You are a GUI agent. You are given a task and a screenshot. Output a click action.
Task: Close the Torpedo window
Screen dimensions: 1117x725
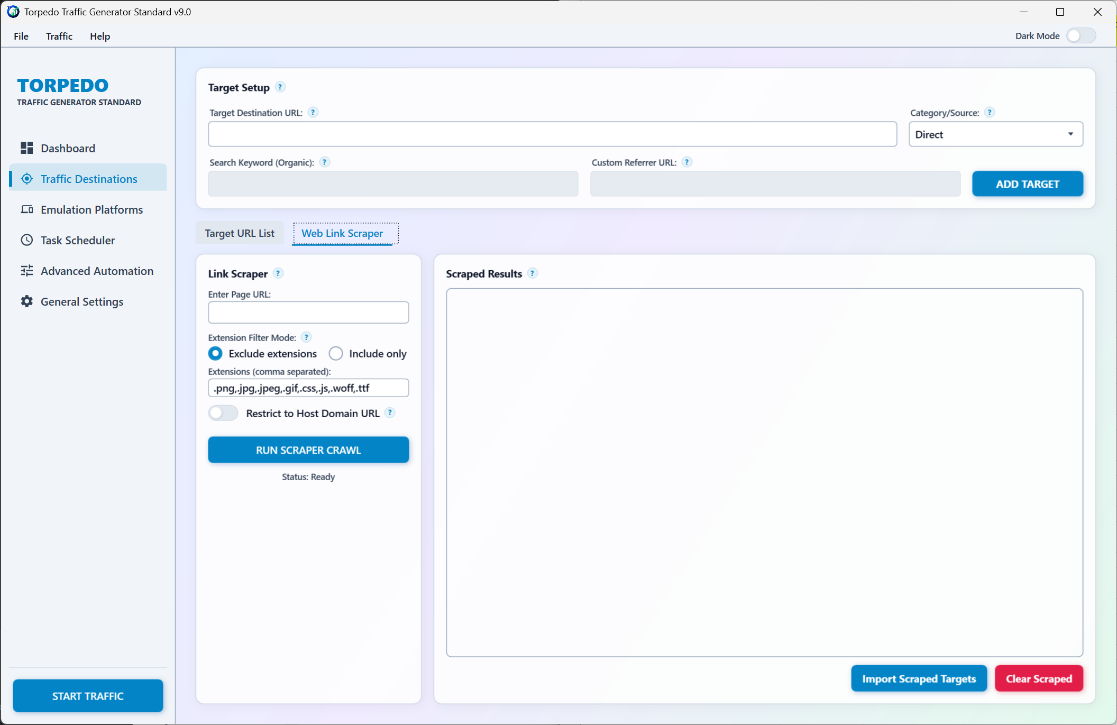[x=1097, y=12]
